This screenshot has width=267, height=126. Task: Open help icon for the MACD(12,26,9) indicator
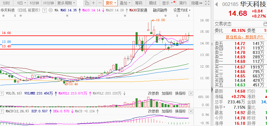tap(2, 111)
